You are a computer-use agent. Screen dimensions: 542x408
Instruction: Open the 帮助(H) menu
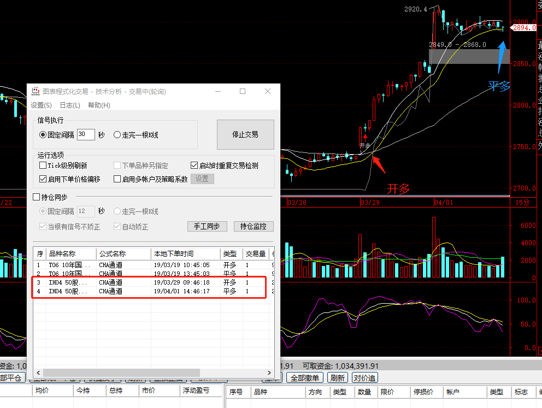pos(99,105)
